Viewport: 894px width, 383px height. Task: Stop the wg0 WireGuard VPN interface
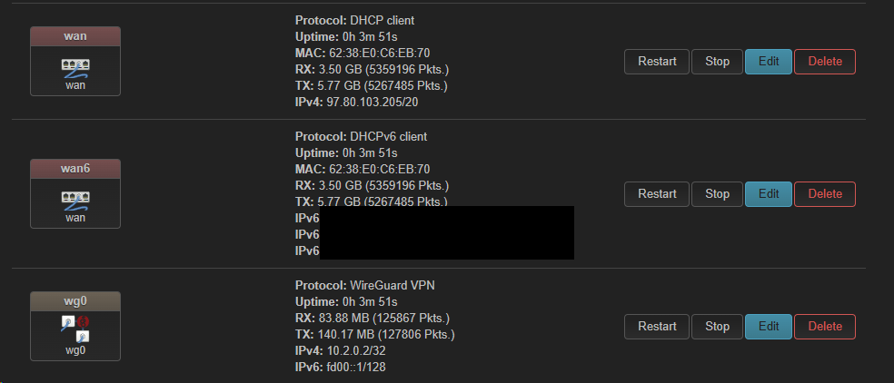click(x=717, y=326)
